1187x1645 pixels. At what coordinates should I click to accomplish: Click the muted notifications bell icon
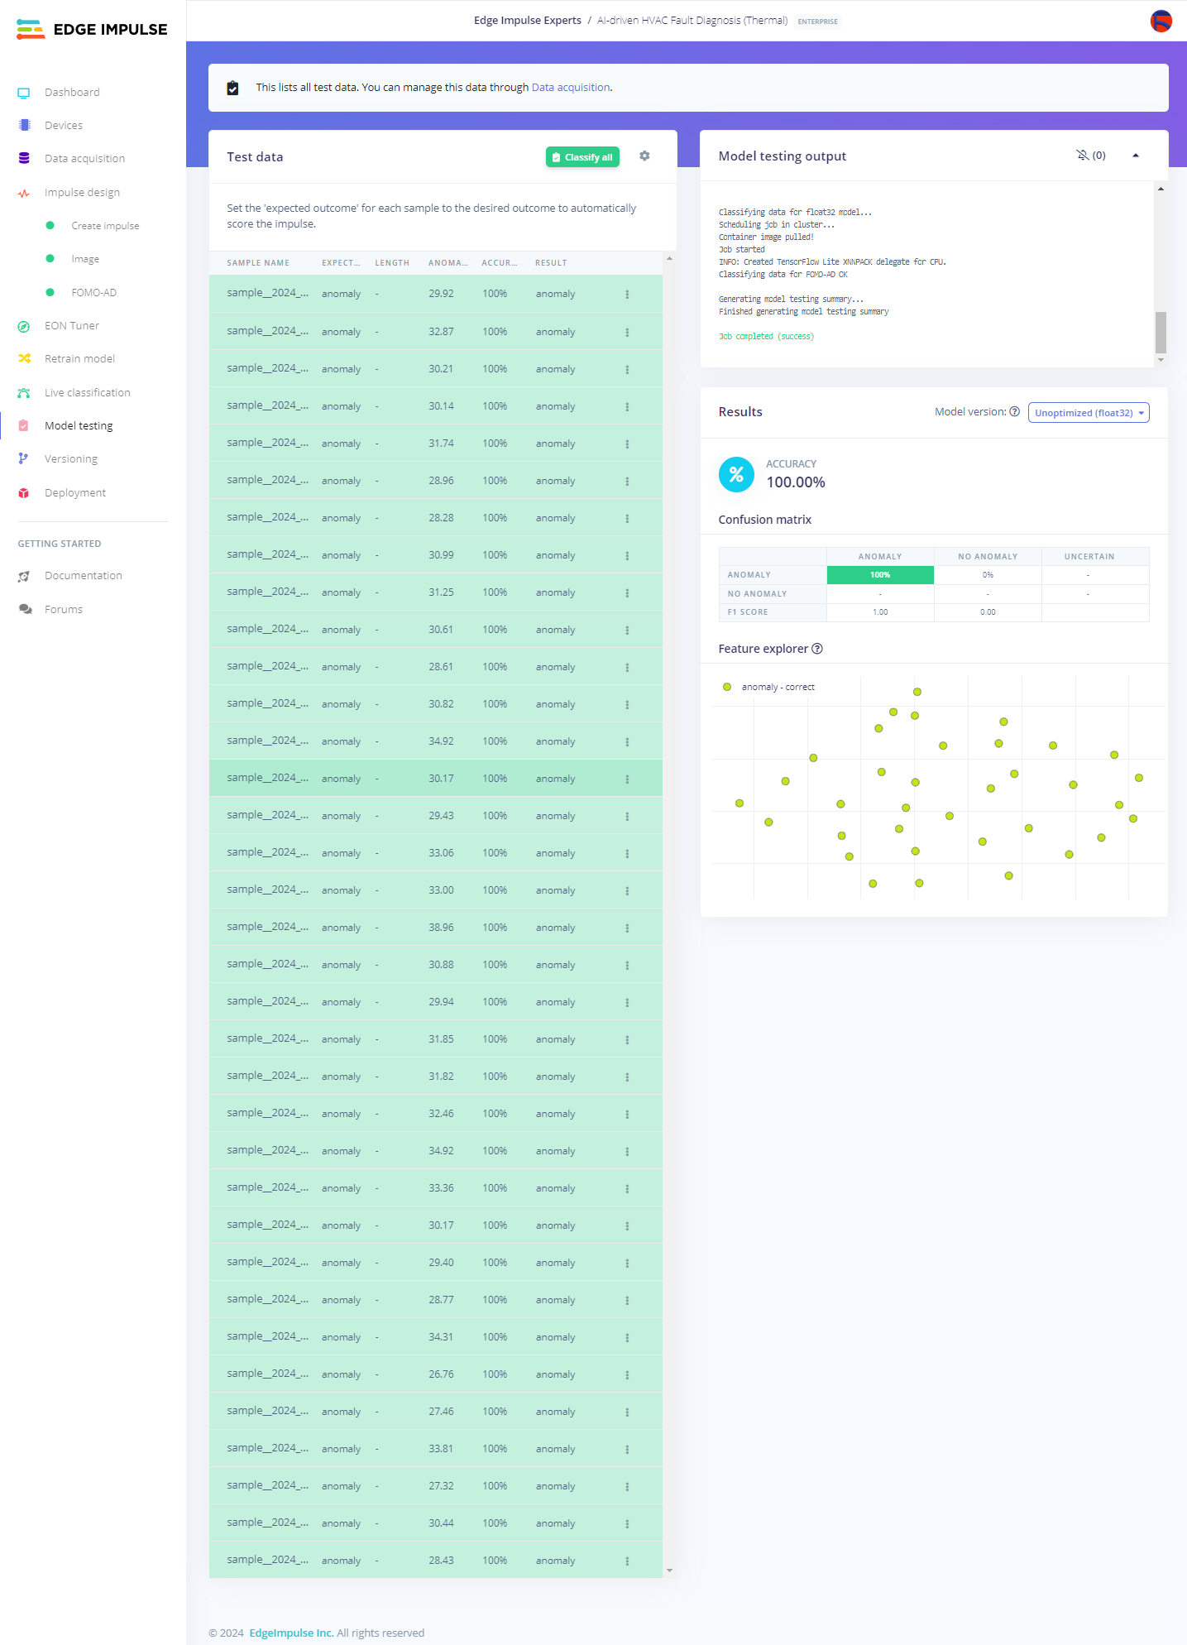coord(1082,156)
